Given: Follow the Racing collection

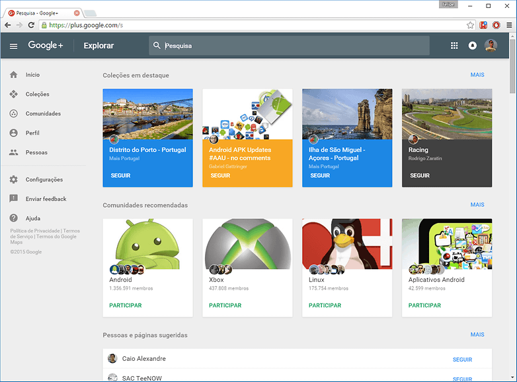Looking at the screenshot, I should click(420, 175).
